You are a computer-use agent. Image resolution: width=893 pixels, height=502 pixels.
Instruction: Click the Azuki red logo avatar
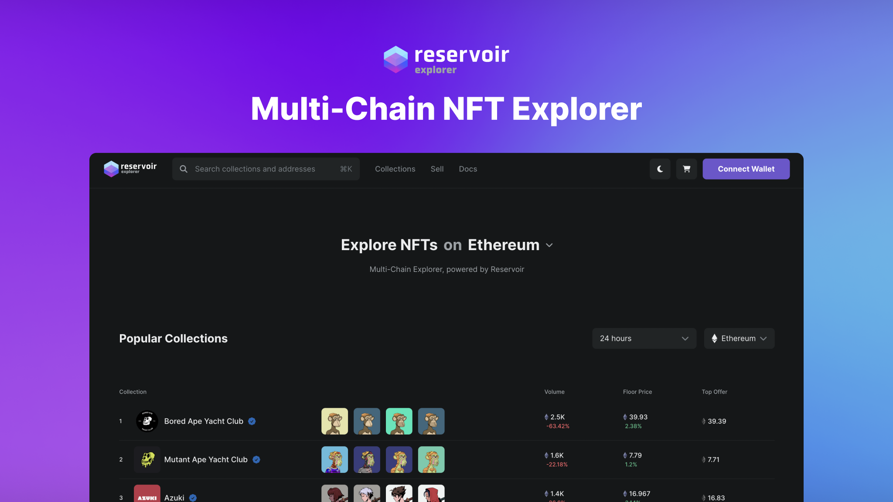[147, 494]
